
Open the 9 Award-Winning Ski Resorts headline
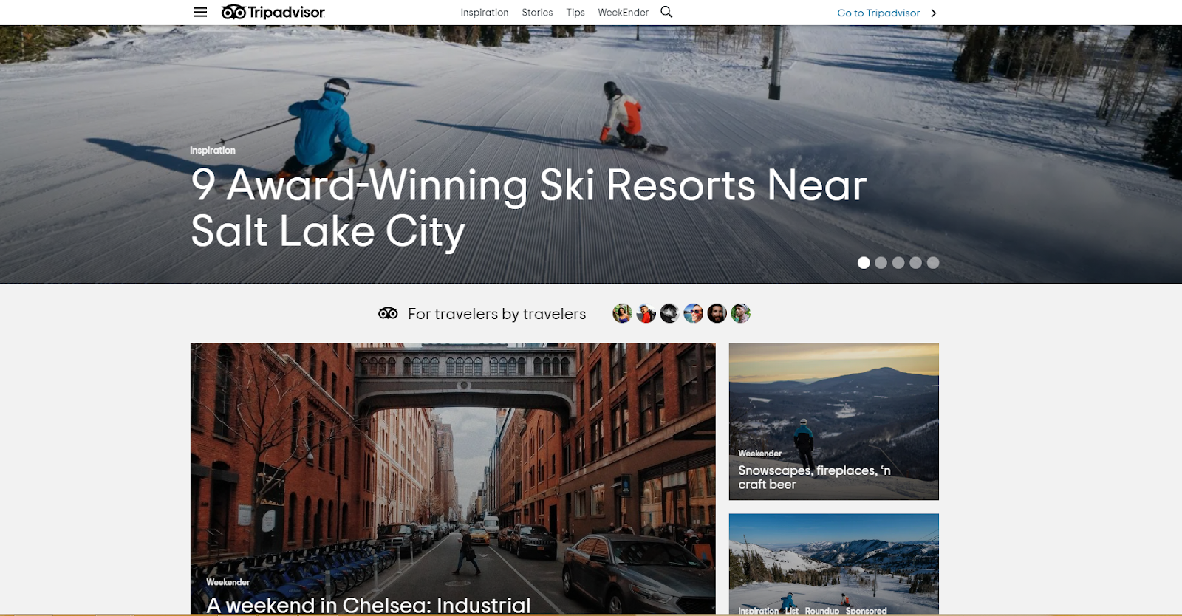point(528,208)
